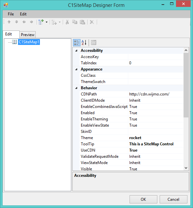Click the AccessKey property label
Image resolution: width=193 pixels, height=208 pixels.
point(90,57)
